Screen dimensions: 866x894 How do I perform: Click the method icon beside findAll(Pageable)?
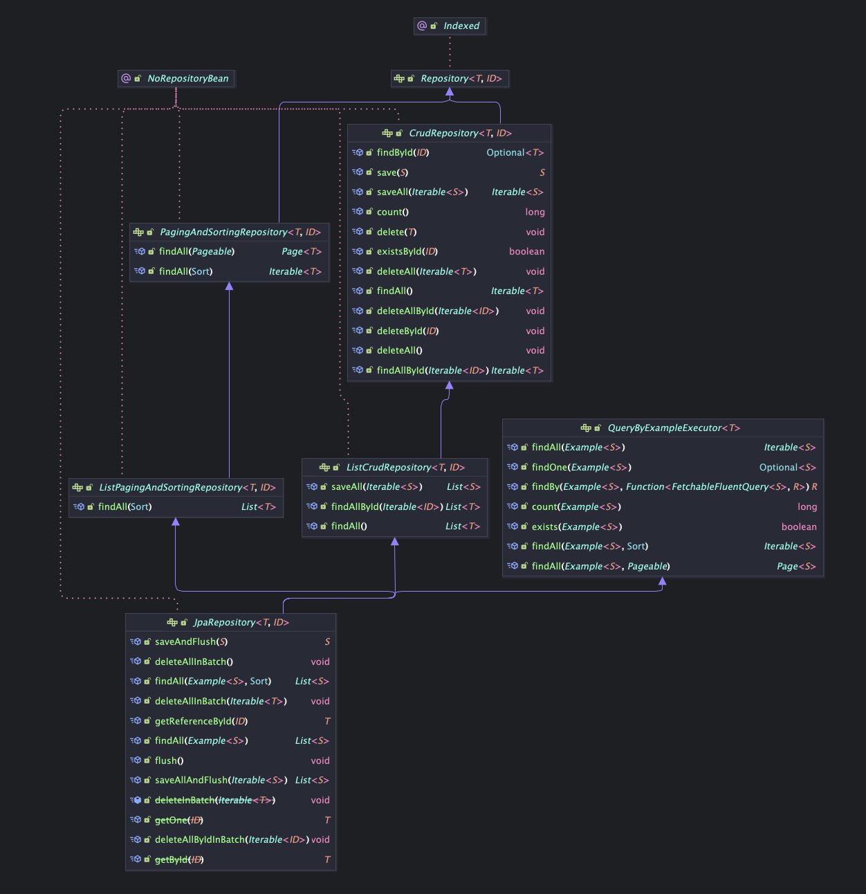140,251
